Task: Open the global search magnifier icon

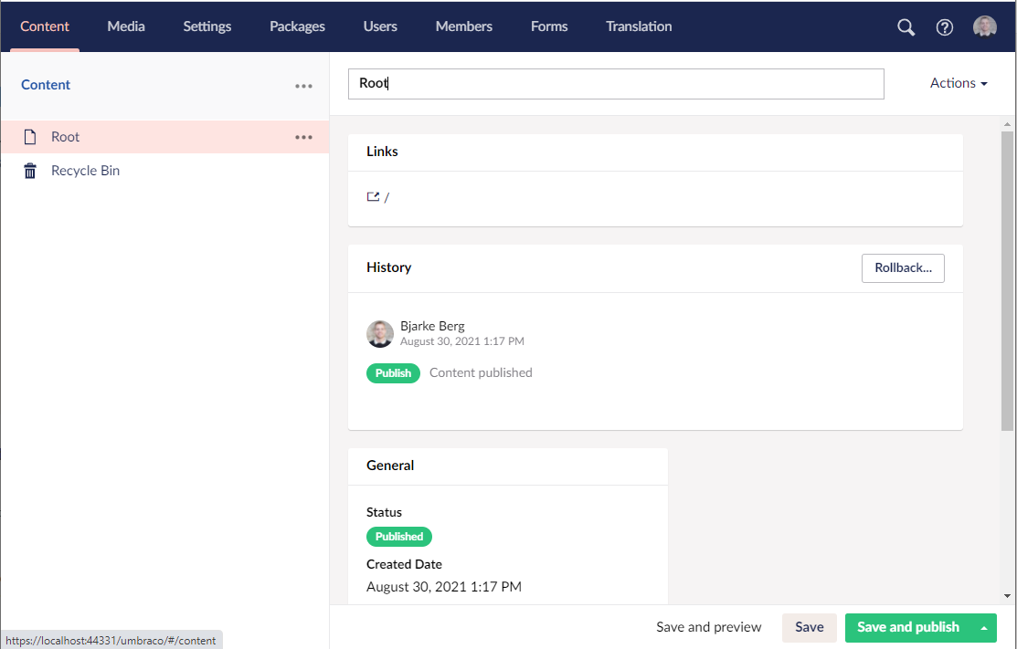Action: pyautogui.click(x=906, y=27)
